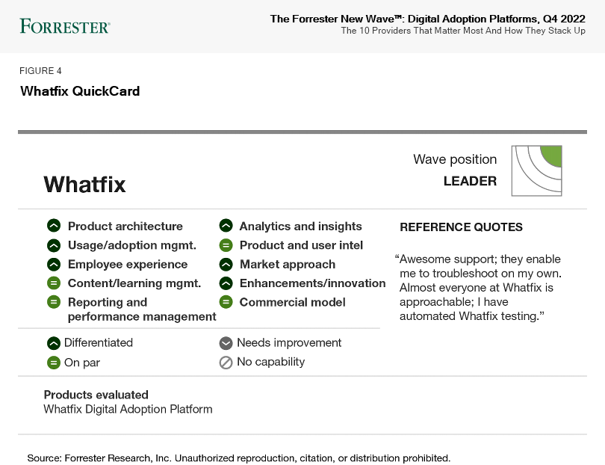Click the 'Employee experience' label
This screenshot has width=605, height=465.
(128, 264)
